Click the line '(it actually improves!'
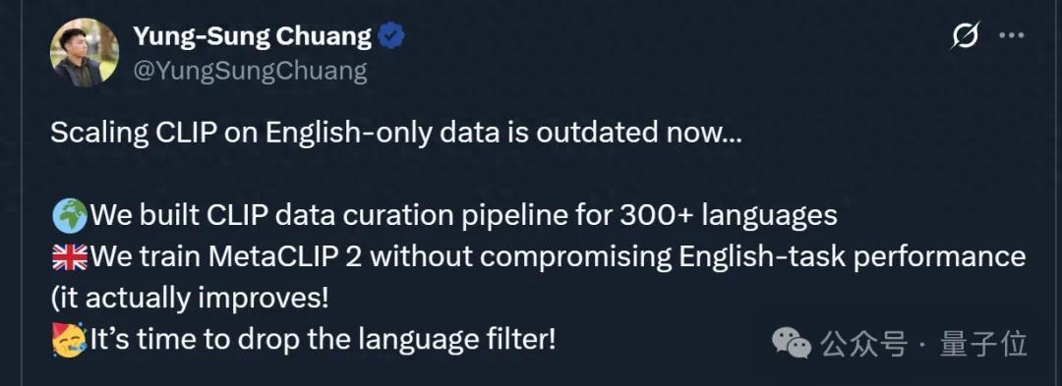This screenshot has width=1062, height=386. tap(190, 299)
